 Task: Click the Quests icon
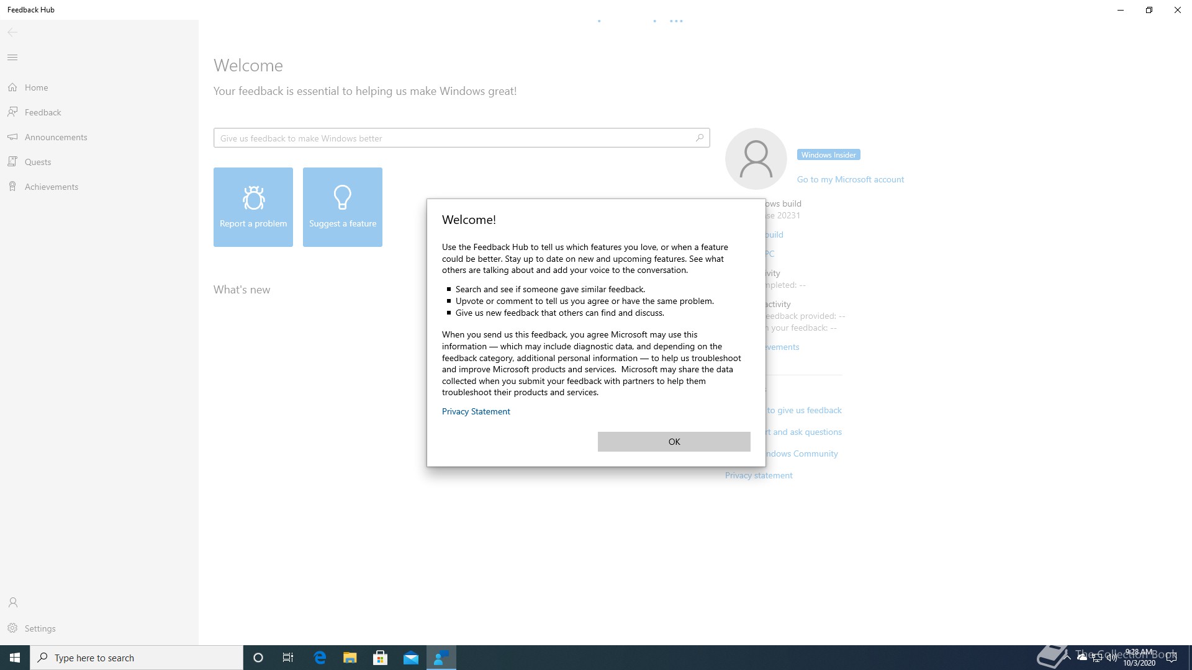(x=12, y=161)
